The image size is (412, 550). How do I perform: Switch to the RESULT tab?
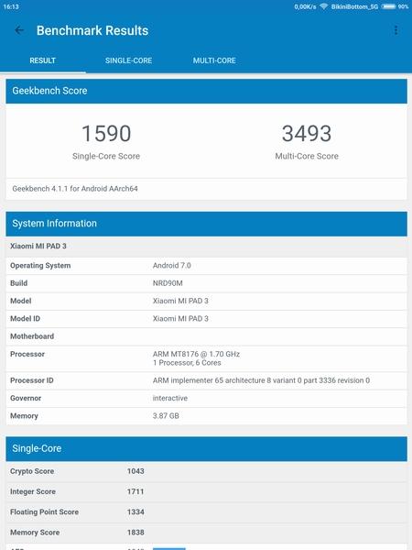click(x=42, y=60)
